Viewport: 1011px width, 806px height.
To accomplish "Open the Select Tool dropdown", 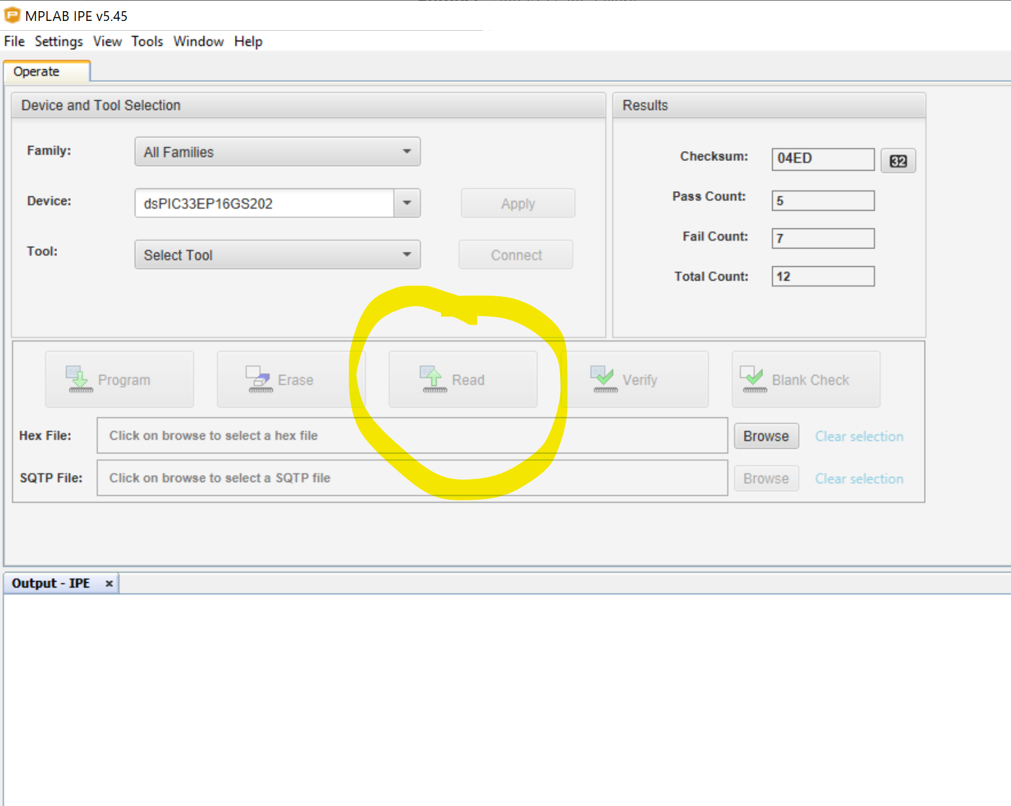I will [277, 254].
